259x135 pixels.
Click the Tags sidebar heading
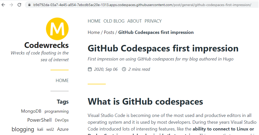63,102
